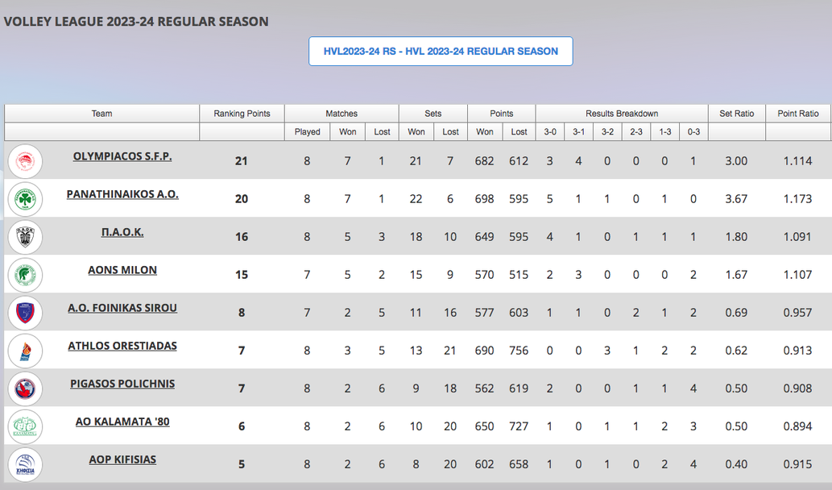The width and height of the screenshot is (832, 490).
Task: Click the Ranking Points column header
Action: (x=242, y=114)
